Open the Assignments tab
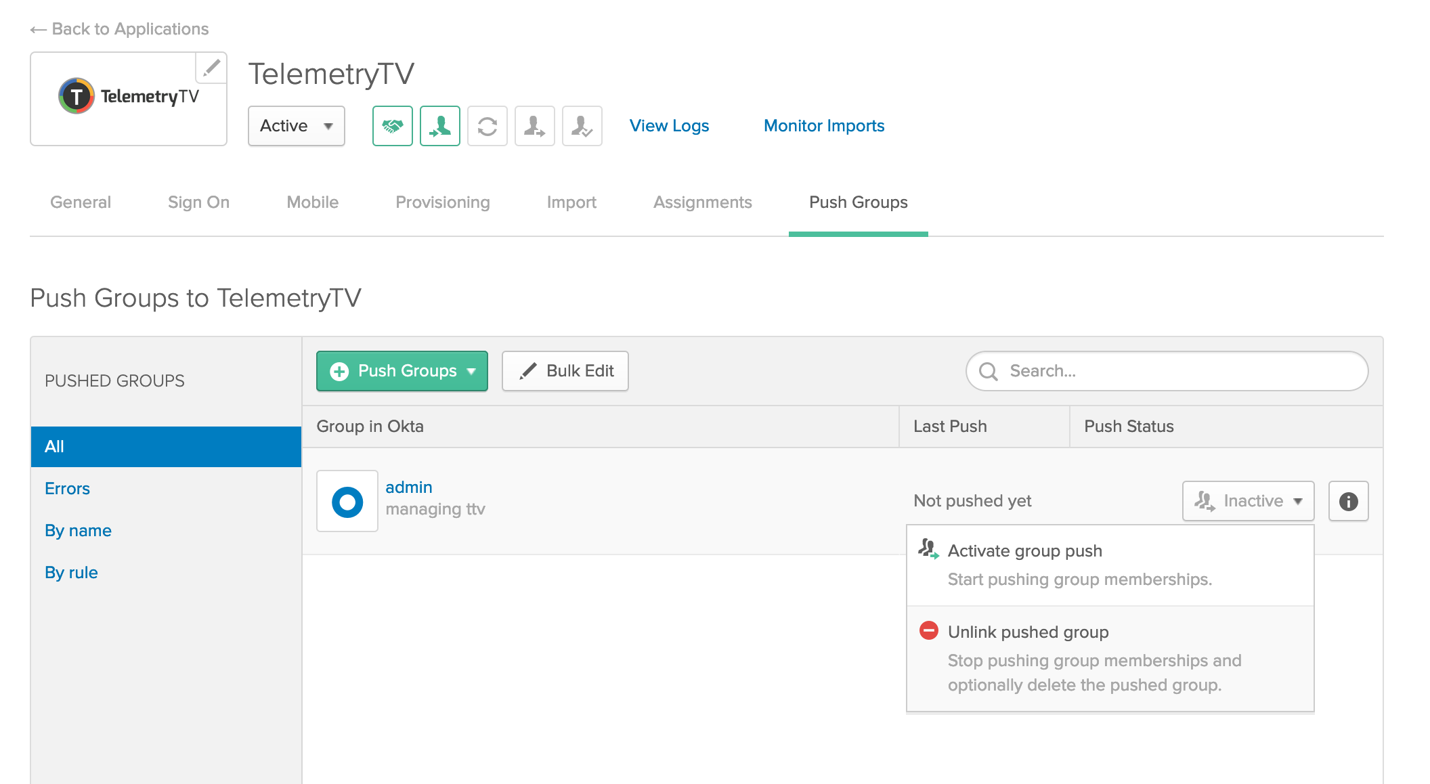The image size is (1430, 784). [x=702, y=202]
